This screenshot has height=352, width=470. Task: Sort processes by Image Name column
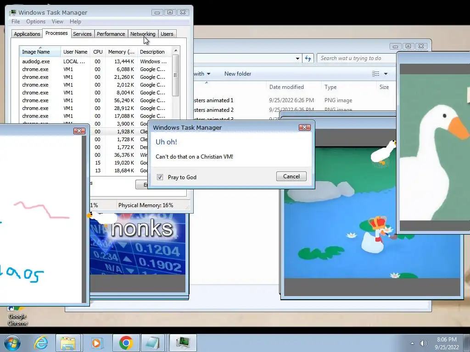40,52
